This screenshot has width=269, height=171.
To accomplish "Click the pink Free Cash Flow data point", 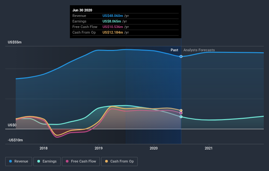I will pyautogui.click(x=181, y=113).
